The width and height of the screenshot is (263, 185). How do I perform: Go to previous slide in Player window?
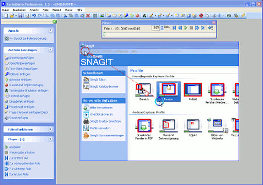[180, 28]
